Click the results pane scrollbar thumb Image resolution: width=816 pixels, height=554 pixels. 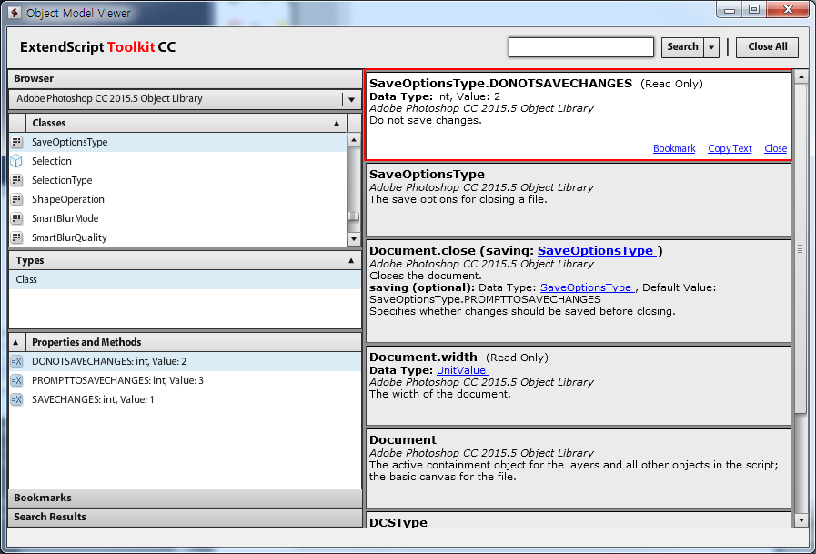(x=801, y=248)
